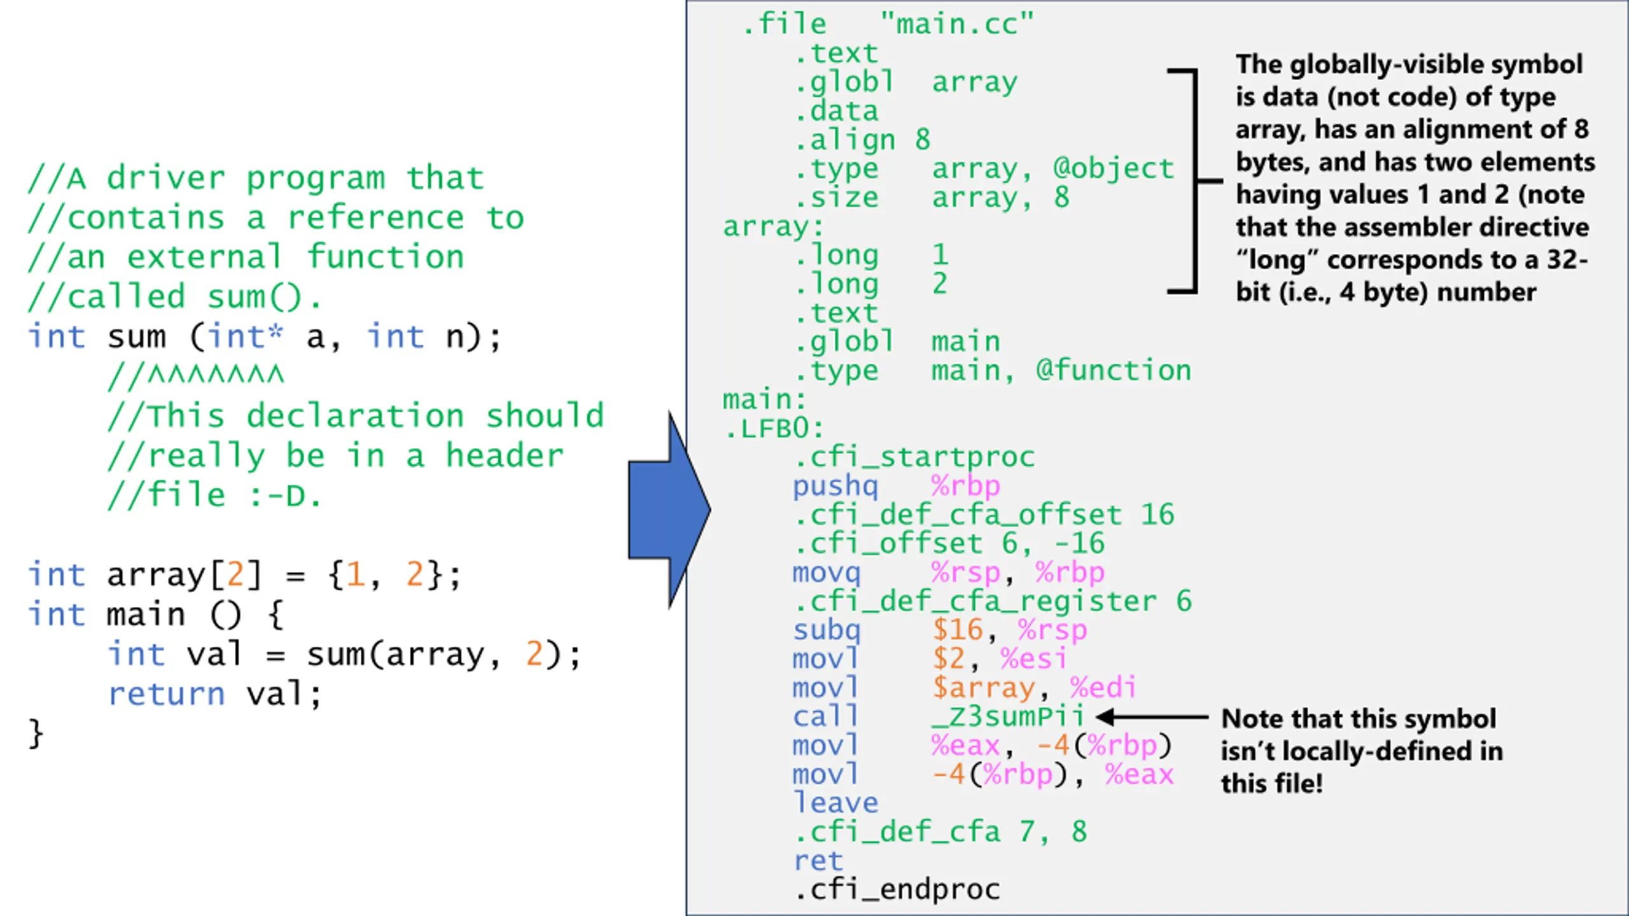Click the main: label in assembly
Screen dimensions: 1629x916
(x=764, y=399)
